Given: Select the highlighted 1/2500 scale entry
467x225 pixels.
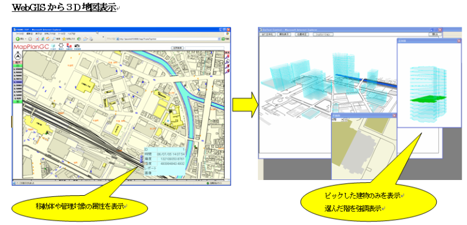Looking at the screenshot, I should click(18, 82).
